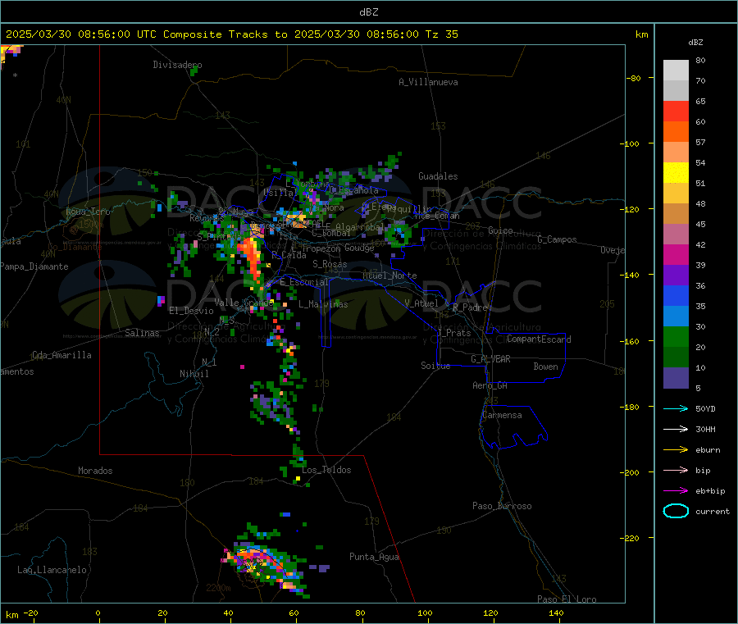Click the yellow eburn arrow legend icon
This screenshot has width=738, height=624.
676,450
